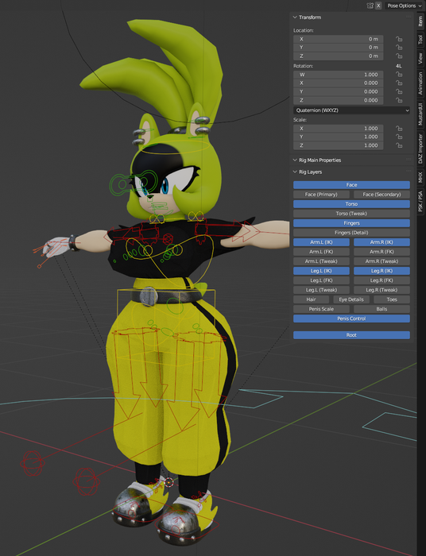Lock the Rotation W component

pos(399,75)
